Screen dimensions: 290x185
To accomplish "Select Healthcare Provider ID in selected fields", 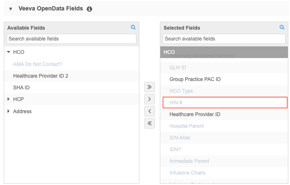I will point(195,114).
